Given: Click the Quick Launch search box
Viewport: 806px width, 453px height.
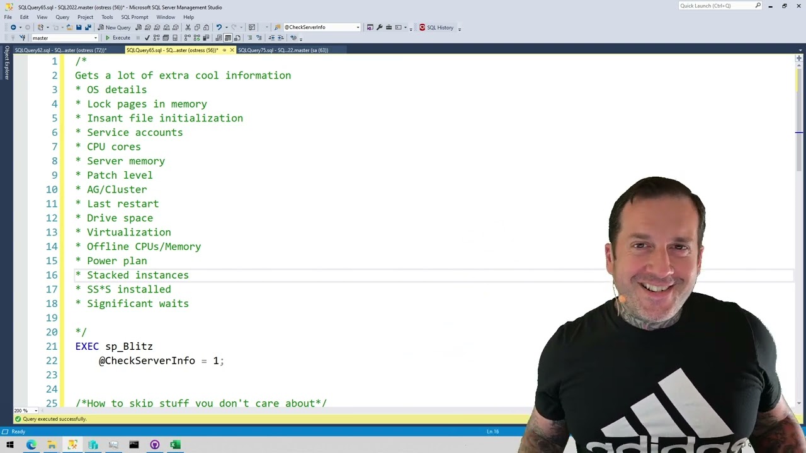Looking at the screenshot, I should pos(720,6).
